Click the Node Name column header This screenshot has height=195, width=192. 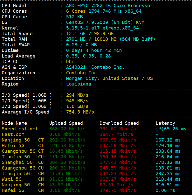[14, 123]
